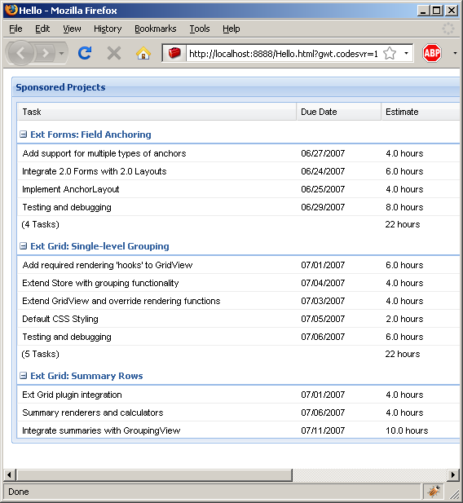
Task: Select 'Extend Store with grouping functionality' row
Action: coord(238,283)
